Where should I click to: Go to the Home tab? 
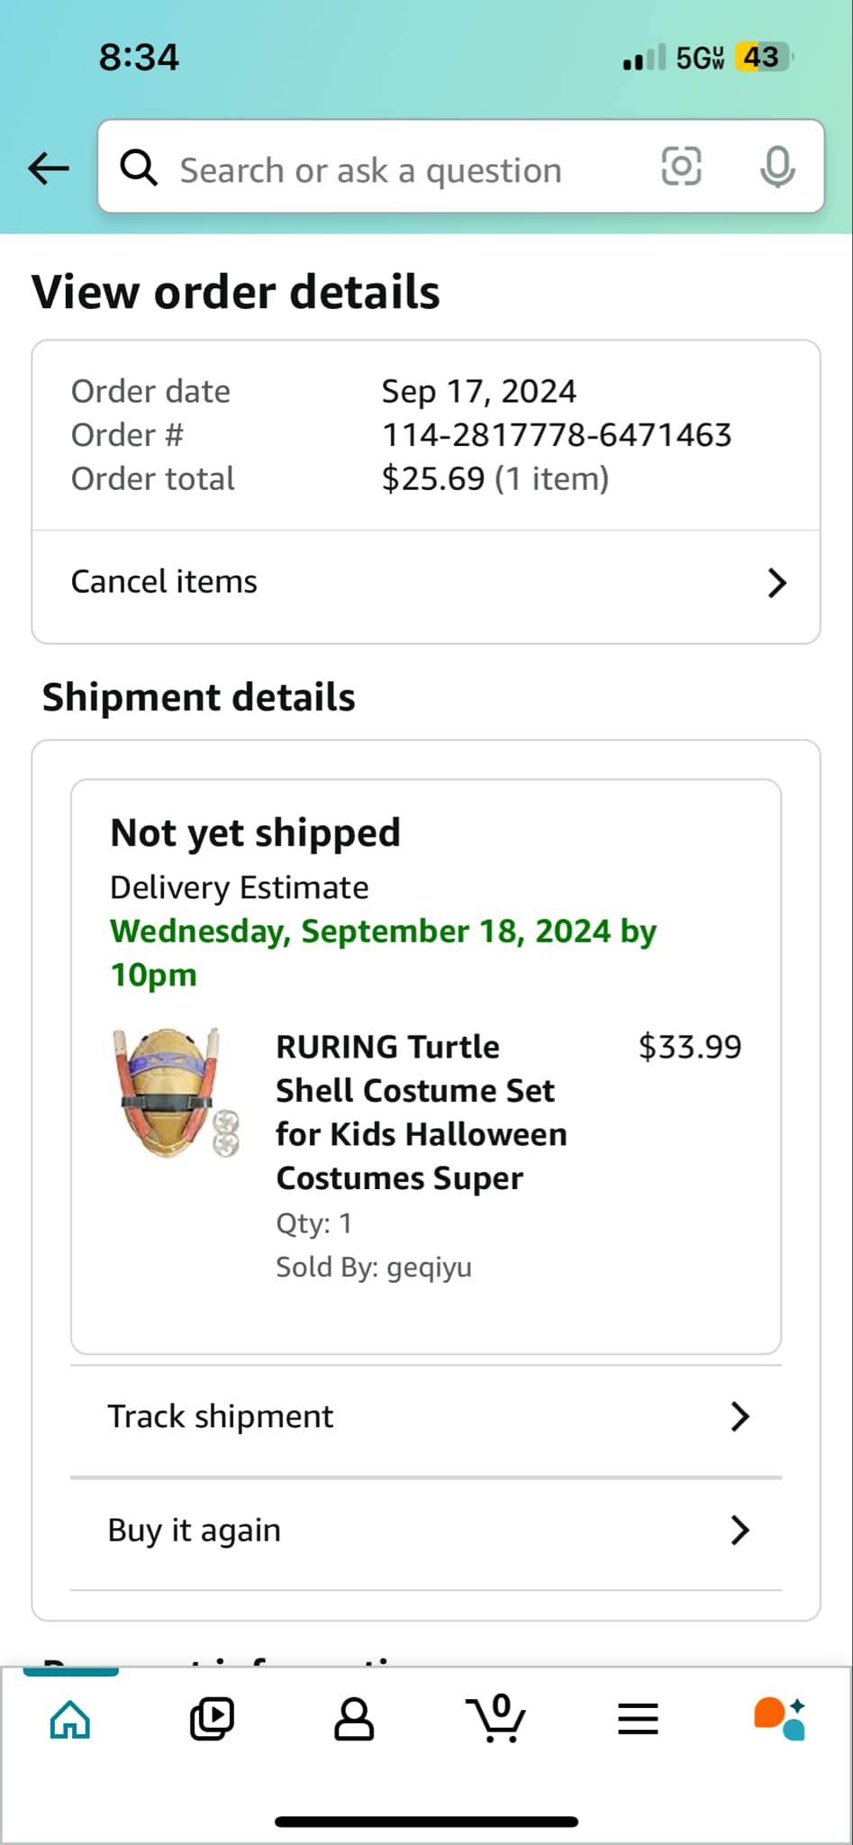[70, 1719]
